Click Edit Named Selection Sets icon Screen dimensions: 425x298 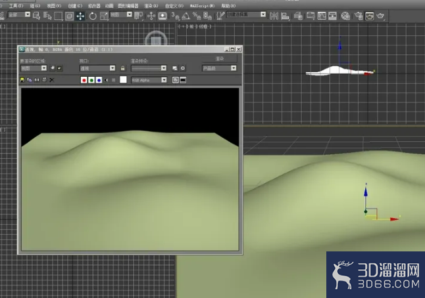[x=220, y=16]
